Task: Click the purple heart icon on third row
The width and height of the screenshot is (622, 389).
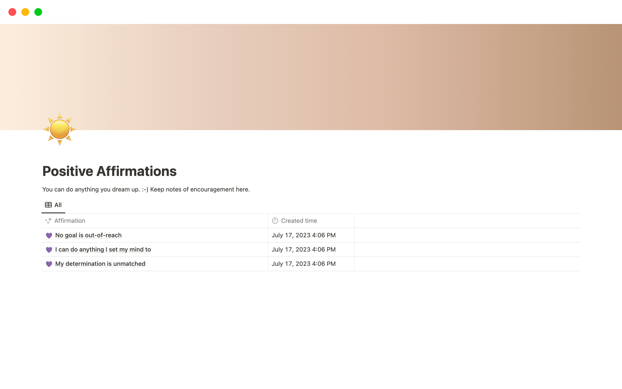Action: [x=49, y=264]
